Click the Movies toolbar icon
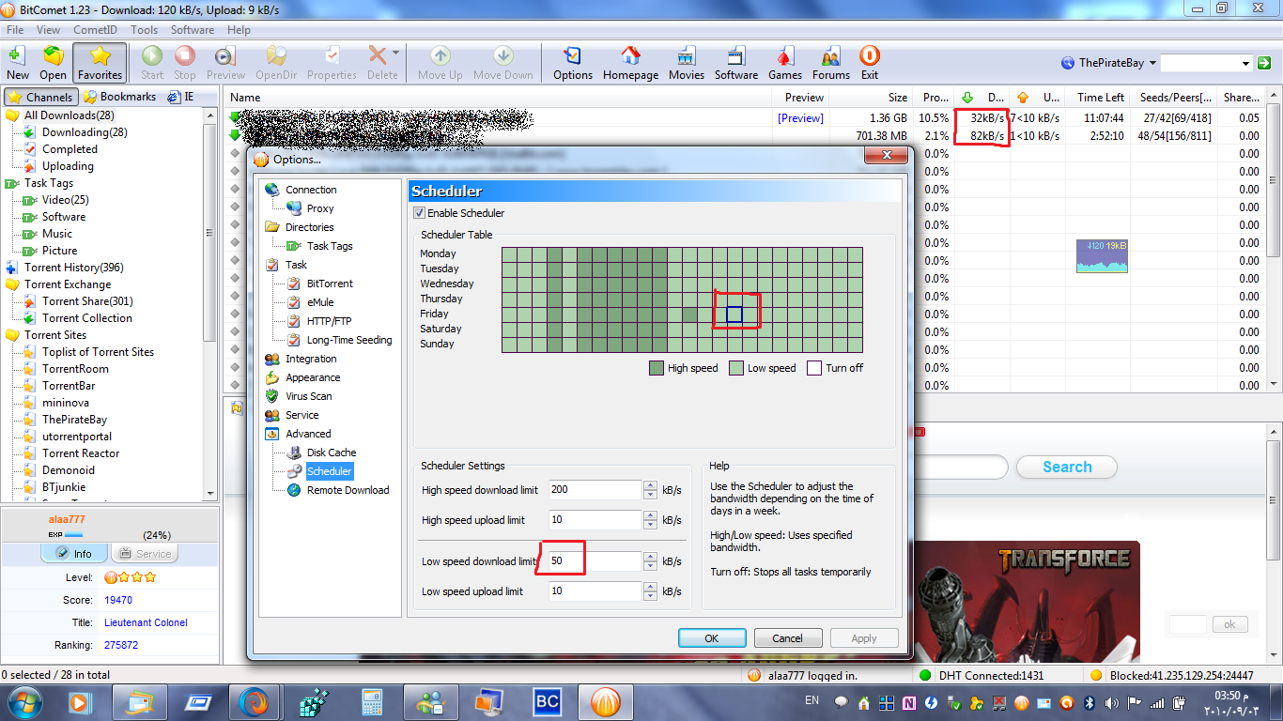 686,63
